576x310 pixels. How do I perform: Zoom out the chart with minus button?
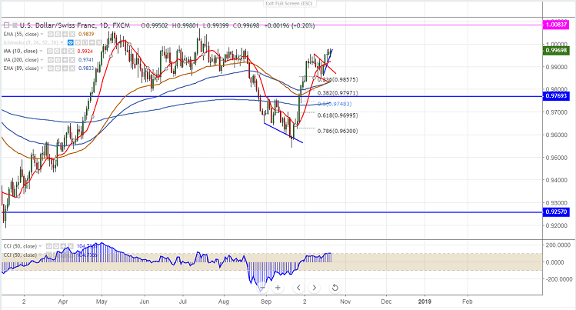click(262, 288)
